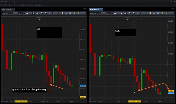
Task: Click the add label note icon in the ASK chart
Action: point(150,13)
